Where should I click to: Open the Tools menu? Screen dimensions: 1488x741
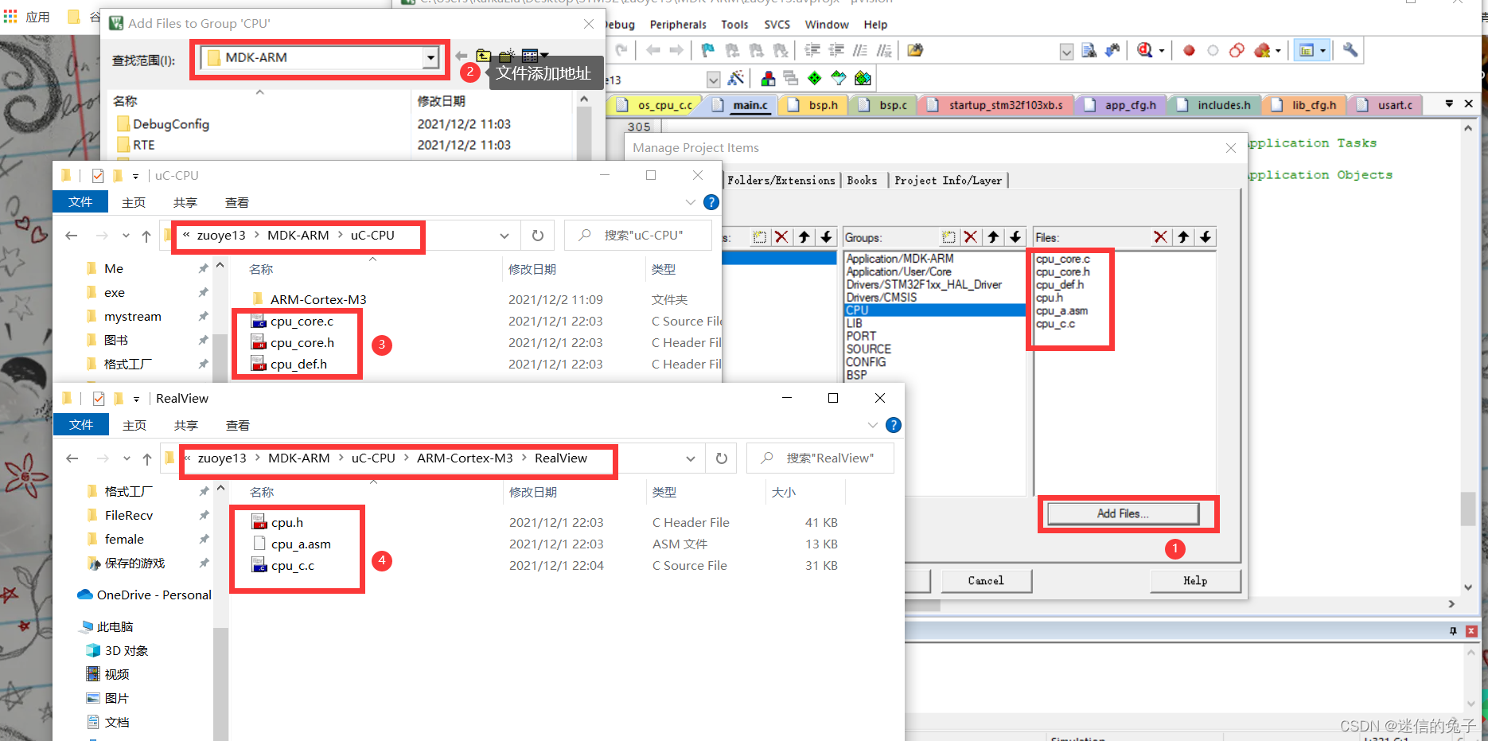point(734,25)
